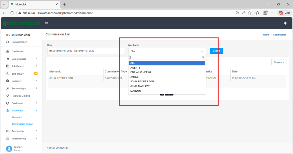This screenshot has height=154, width=293.
Task: Select MARLON in the mechanic list
Action: pos(135,91)
